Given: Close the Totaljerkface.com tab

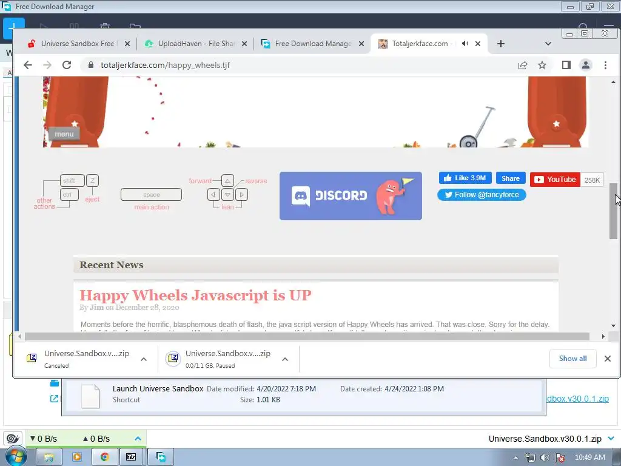Looking at the screenshot, I should click(478, 44).
